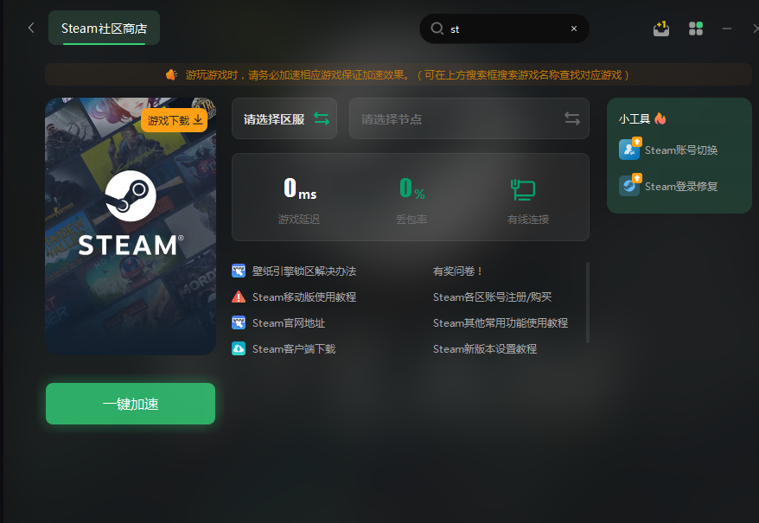Viewport: 759px width, 523px height.
Task: Open the 有奖问卷！ survey link
Action: (458, 271)
